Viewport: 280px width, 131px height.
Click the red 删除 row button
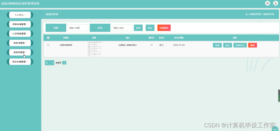pyautogui.click(x=253, y=45)
